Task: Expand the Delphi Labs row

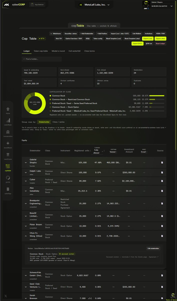Action: (x=25, y=173)
